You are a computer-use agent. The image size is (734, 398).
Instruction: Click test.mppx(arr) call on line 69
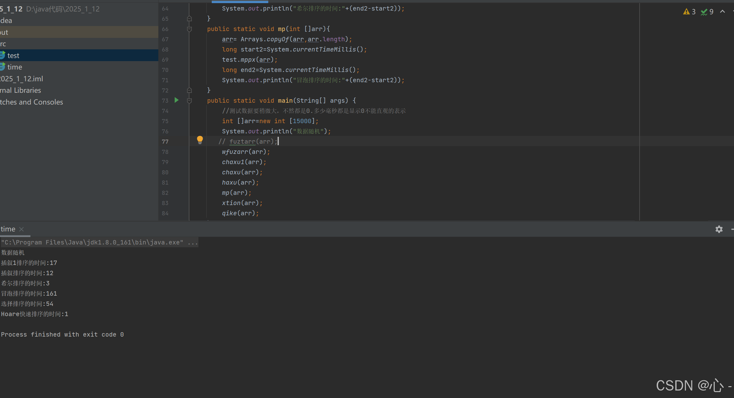[249, 60]
